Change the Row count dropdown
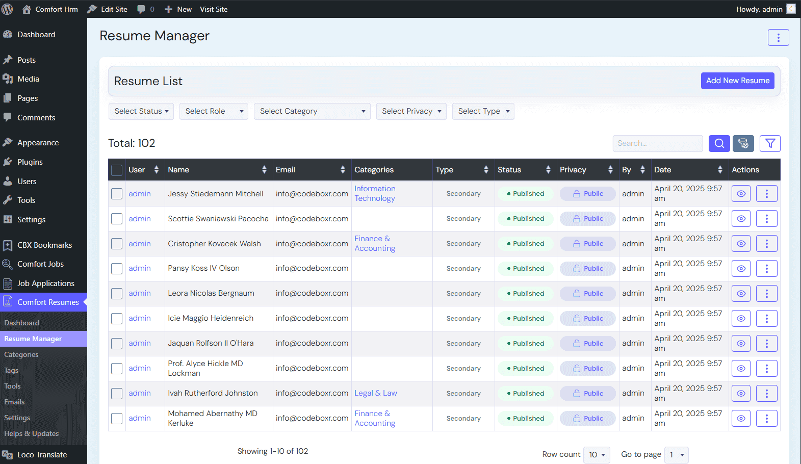Viewport: 801px width, 464px height. [597, 455]
